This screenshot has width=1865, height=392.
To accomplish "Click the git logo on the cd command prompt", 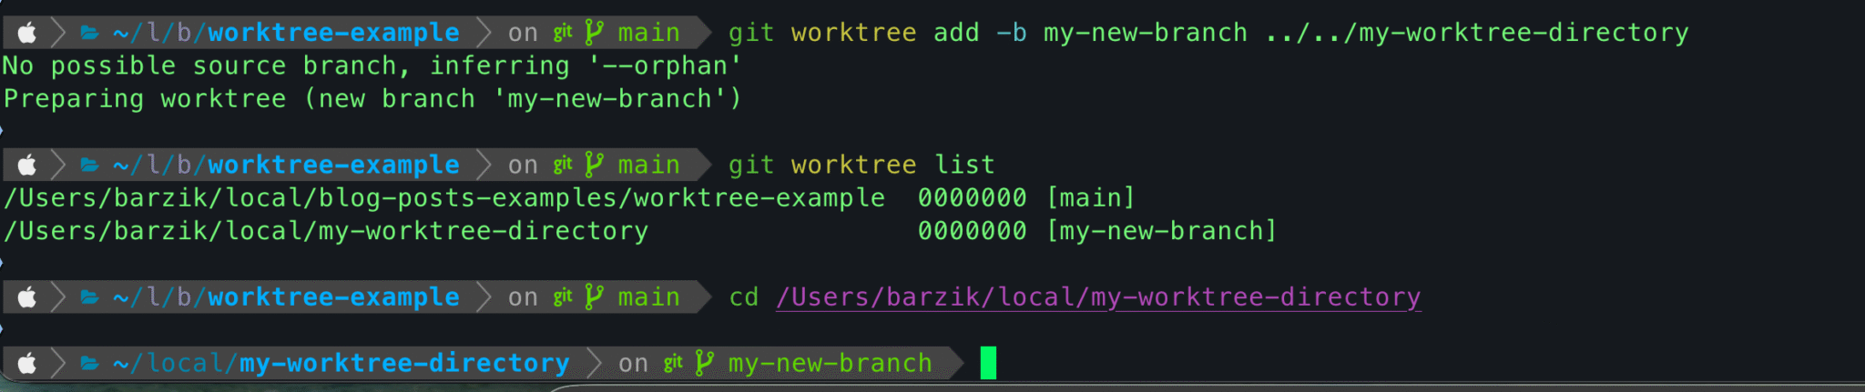I will pos(563,297).
